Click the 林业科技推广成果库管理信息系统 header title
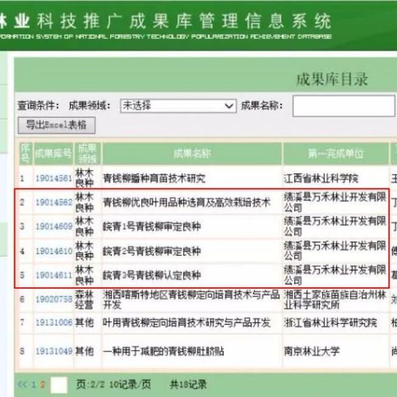 tap(165, 21)
